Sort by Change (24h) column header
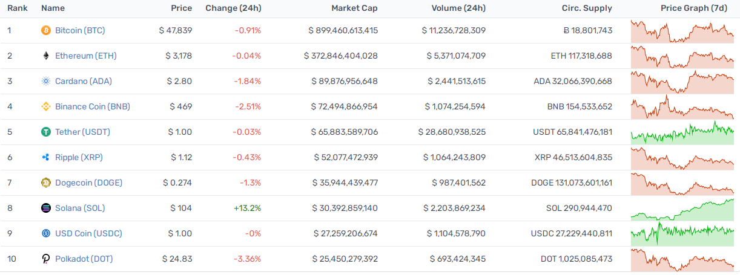Image resolution: width=740 pixels, height=275 pixels. [233, 8]
